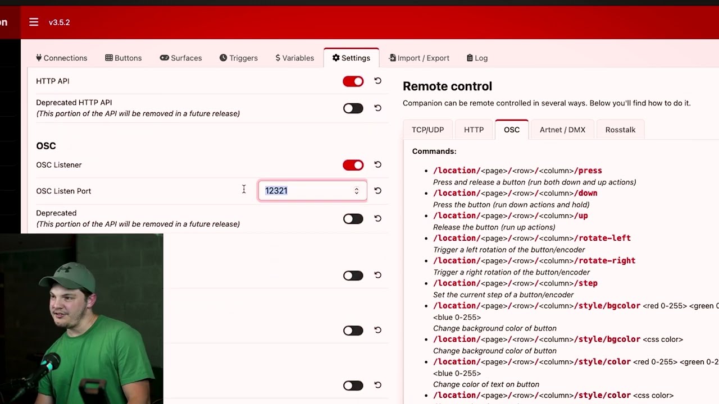Click into the OSC Listen Port field
The width and height of the screenshot is (719, 404).
pyautogui.click(x=312, y=191)
